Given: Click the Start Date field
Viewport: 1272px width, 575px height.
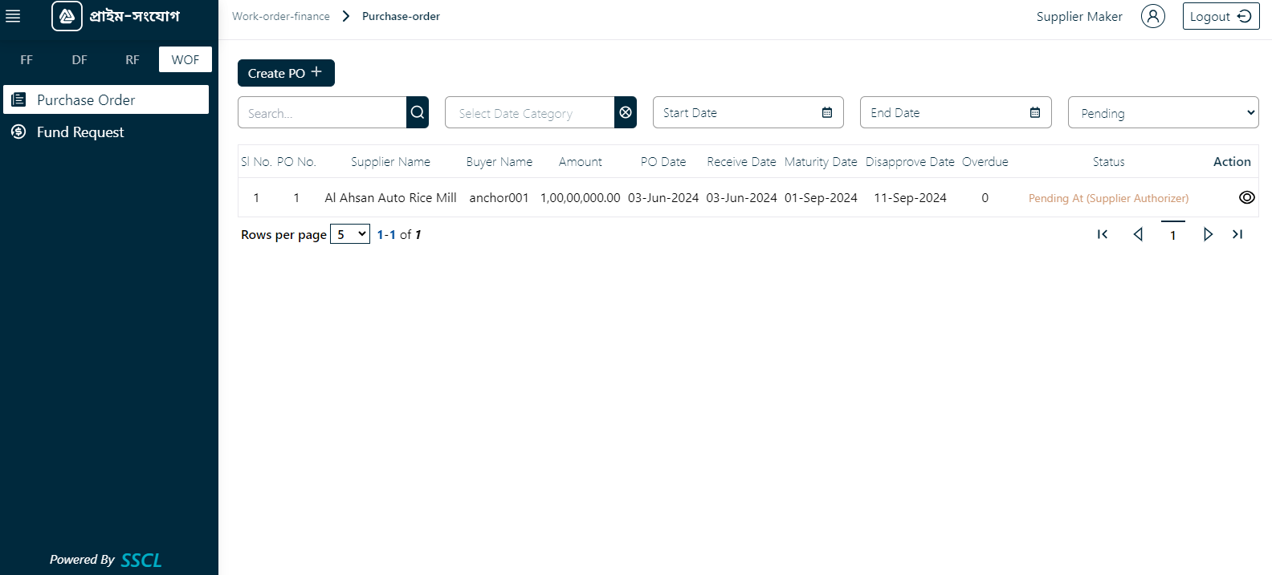Looking at the screenshot, I should 748,112.
